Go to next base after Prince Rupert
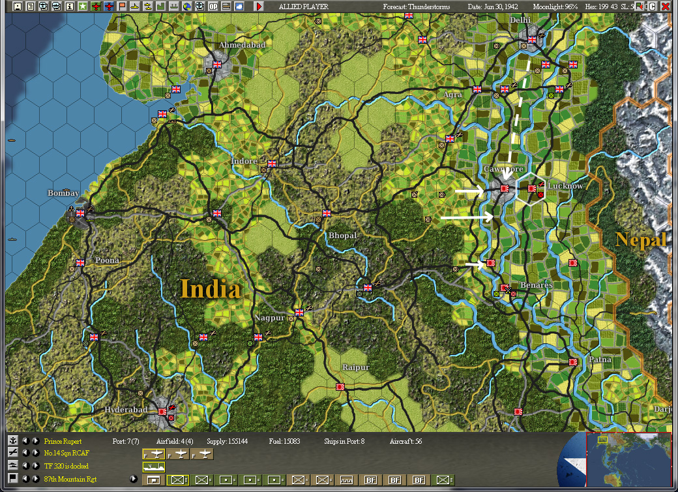Viewport: 678px width, 492px height. point(36,441)
